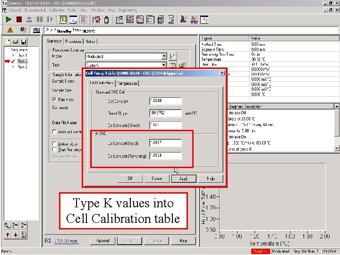Click the sequence list icon beside down arrow

24,235
